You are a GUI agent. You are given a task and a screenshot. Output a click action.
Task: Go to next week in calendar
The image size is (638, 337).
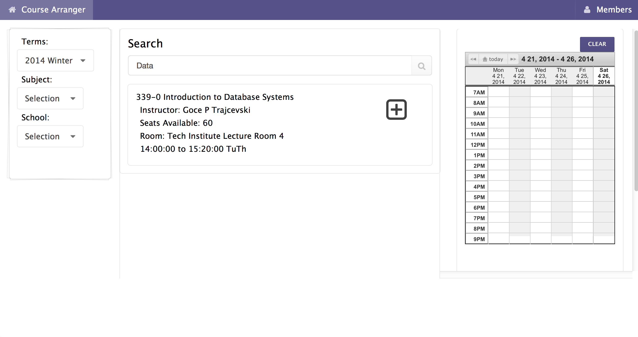click(x=513, y=59)
